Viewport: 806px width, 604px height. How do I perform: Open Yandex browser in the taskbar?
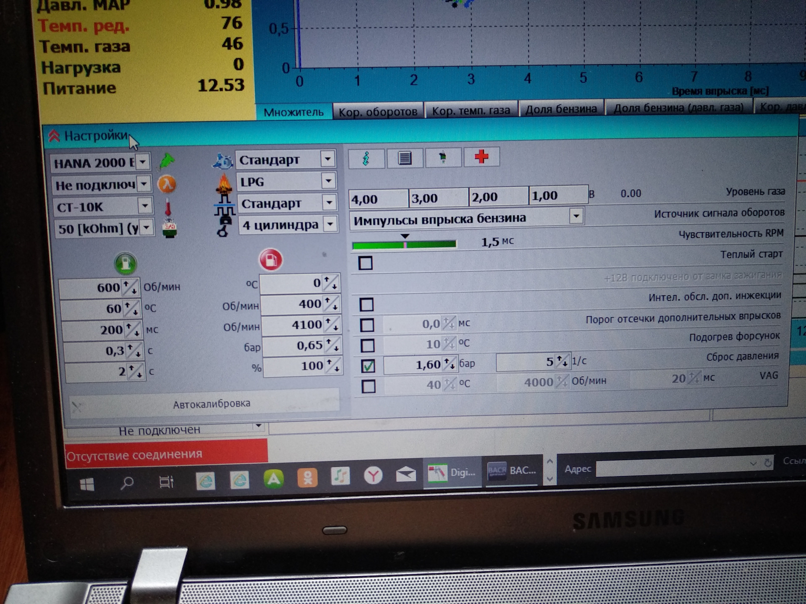tap(373, 476)
